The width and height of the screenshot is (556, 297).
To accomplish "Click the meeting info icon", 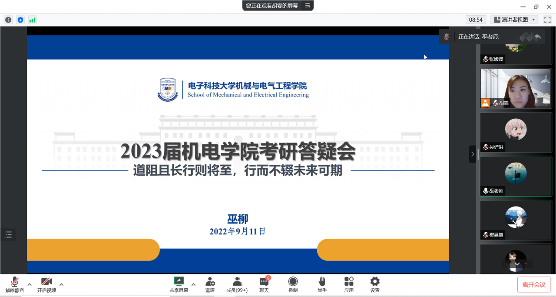I will point(8,20).
